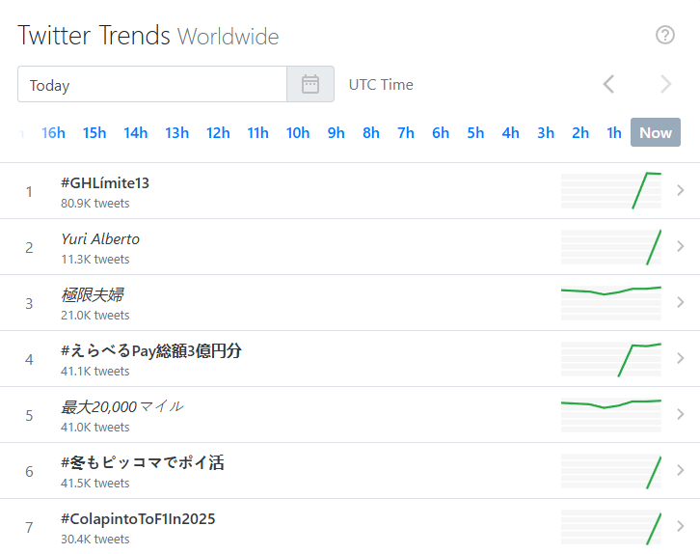
Task: Expand chevron for #GHLímite13 row
Action: pos(680,190)
